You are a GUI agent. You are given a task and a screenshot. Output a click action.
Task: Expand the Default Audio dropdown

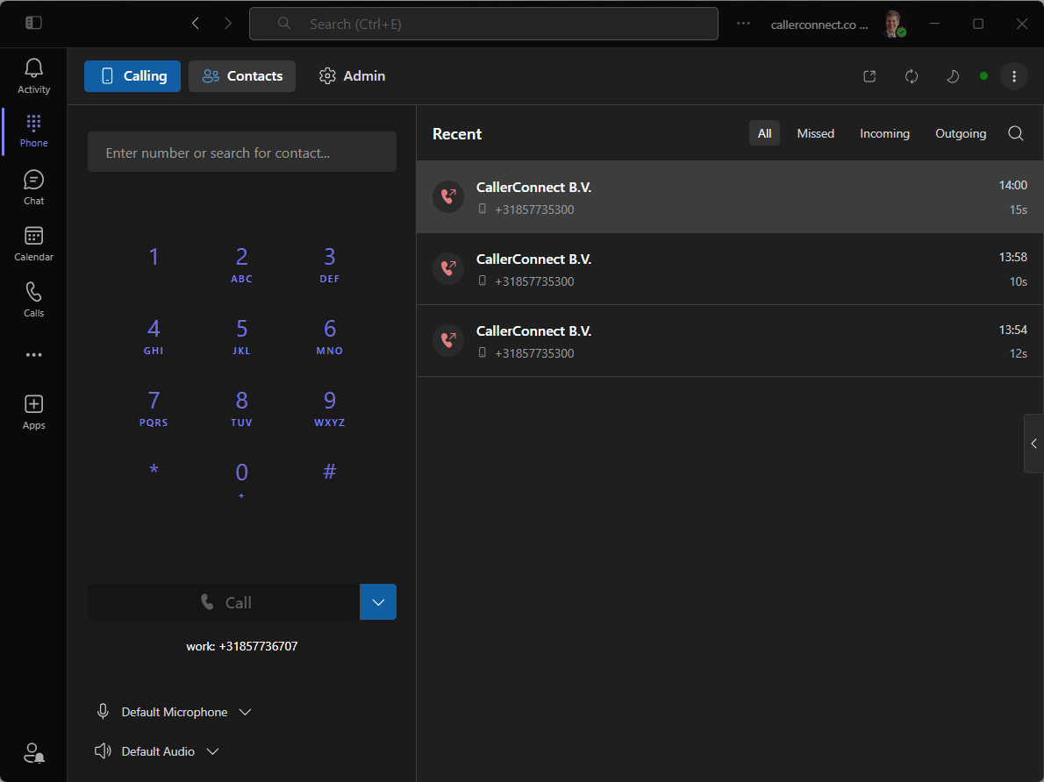tap(212, 750)
